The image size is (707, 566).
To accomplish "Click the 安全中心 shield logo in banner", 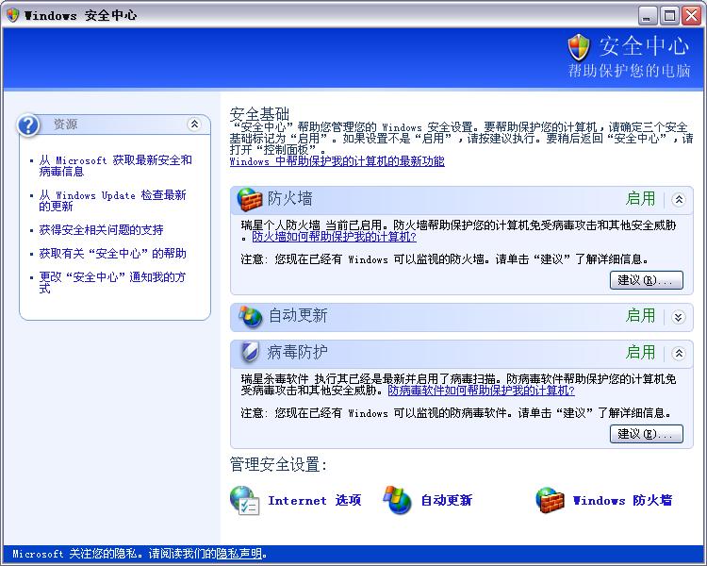I will click(x=579, y=47).
